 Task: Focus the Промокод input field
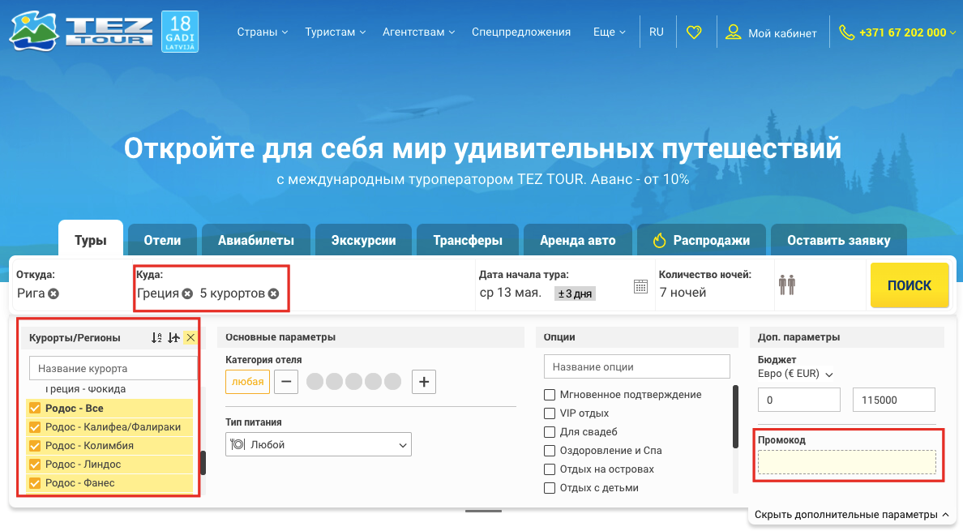click(847, 462)
